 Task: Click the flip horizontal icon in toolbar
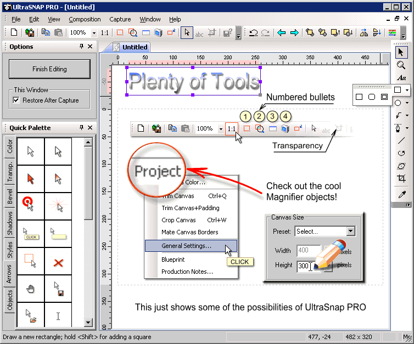click(364, 33)
